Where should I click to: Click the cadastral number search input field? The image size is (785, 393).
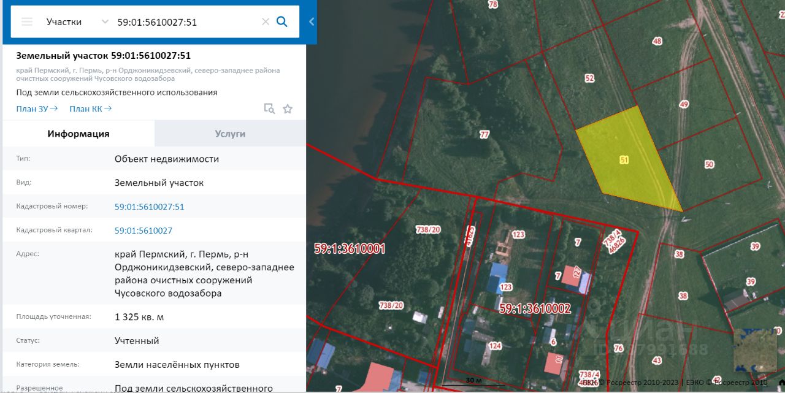(186, 22)
